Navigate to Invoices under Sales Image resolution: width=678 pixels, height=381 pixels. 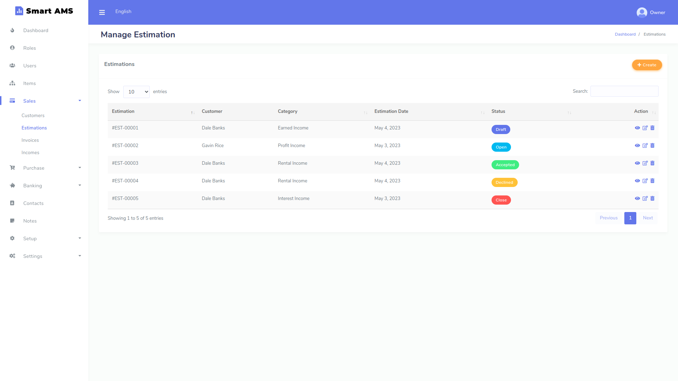[30, 140]
